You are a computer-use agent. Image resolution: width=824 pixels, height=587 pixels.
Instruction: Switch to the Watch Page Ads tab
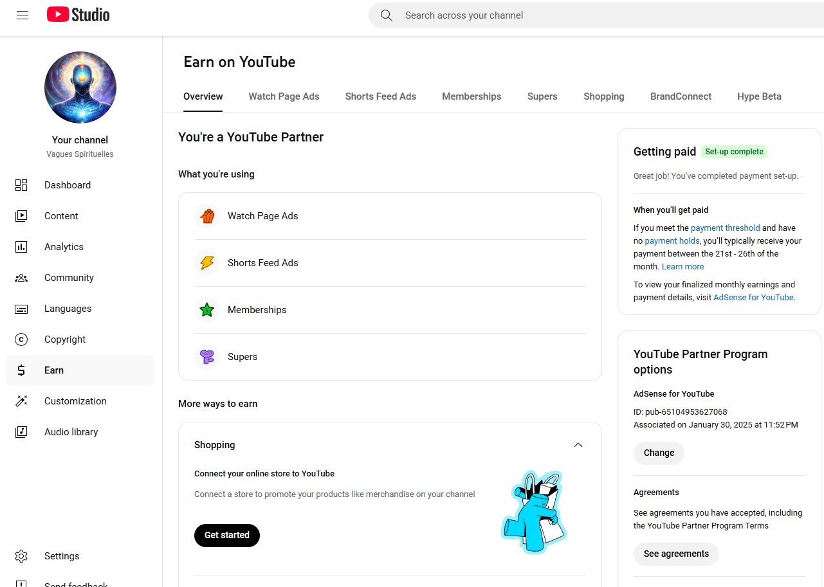[284, 96]
